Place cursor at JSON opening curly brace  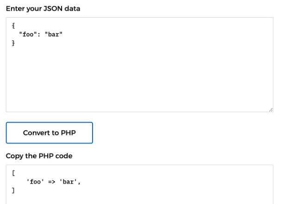pos(13,26)
